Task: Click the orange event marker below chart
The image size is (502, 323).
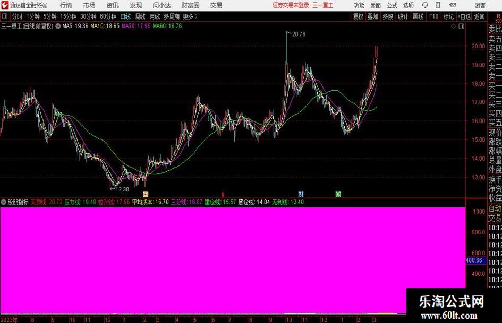Action: pyautogui.click(x=146, y=194)
